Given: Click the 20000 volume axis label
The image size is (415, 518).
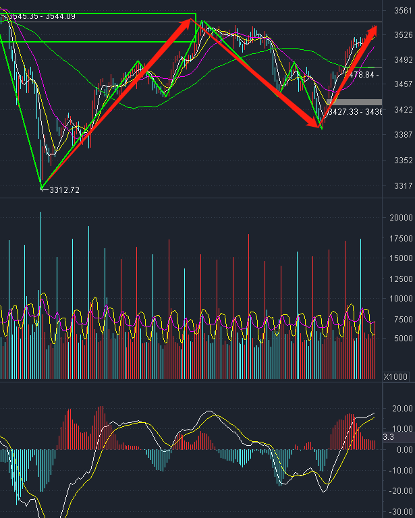Looking at the screenshot, I should click(x=401, y=218).
